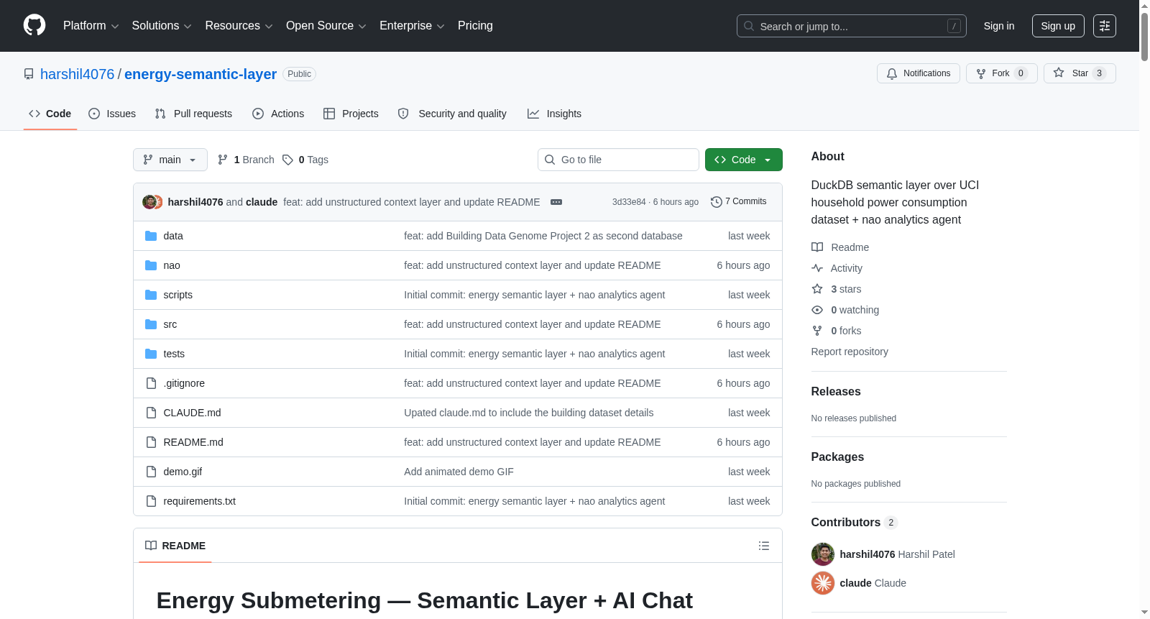The width and height of the screenshot is (1150, 619).
Task: Click the Sign in link
Action: (999, 26)
